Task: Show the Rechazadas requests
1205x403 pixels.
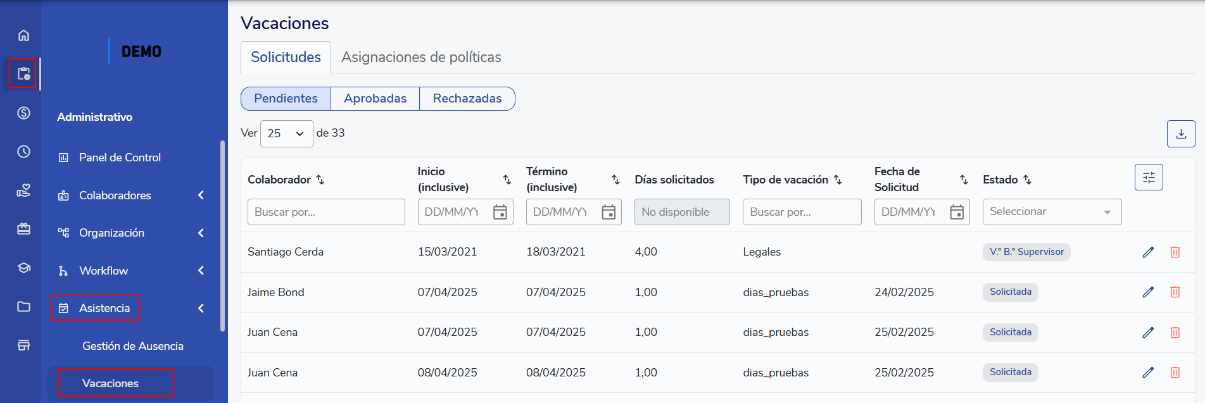Action: (467, 99)
